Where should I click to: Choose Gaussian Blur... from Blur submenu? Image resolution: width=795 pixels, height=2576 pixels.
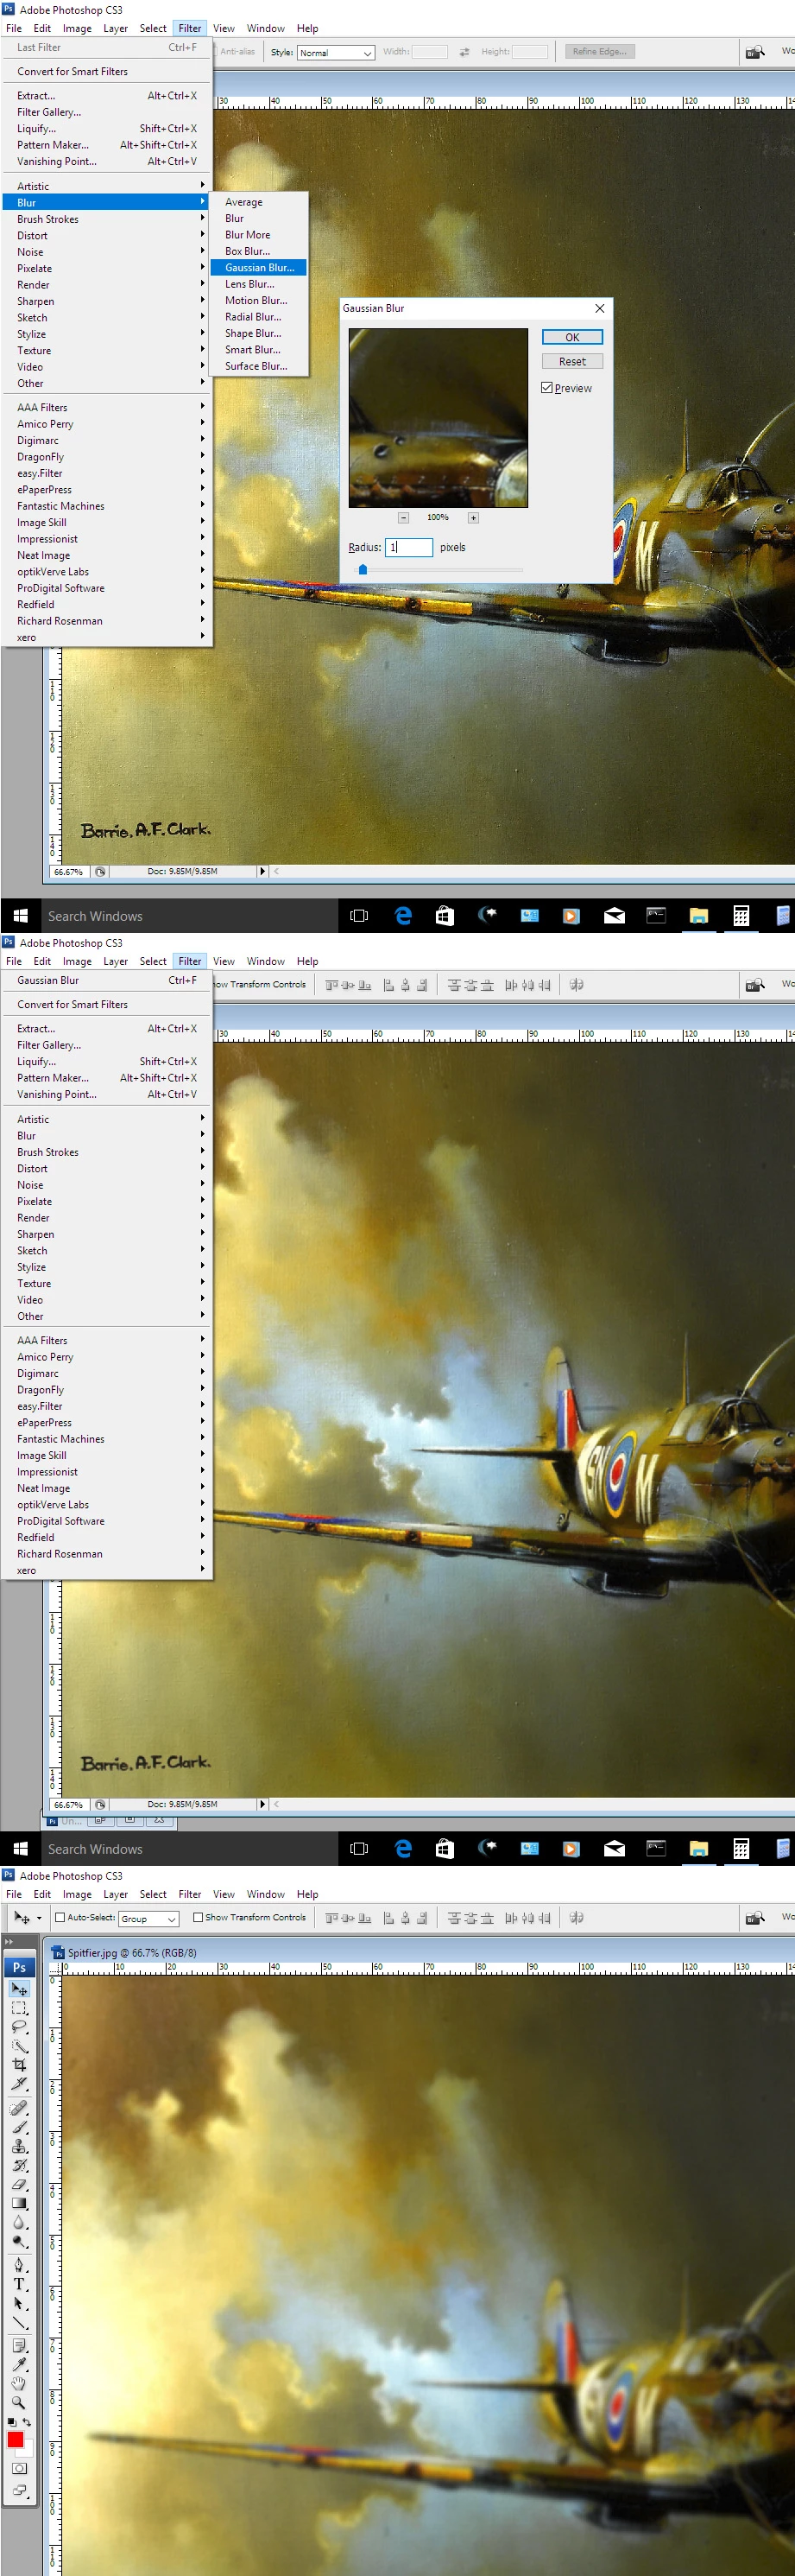[260, 268]
